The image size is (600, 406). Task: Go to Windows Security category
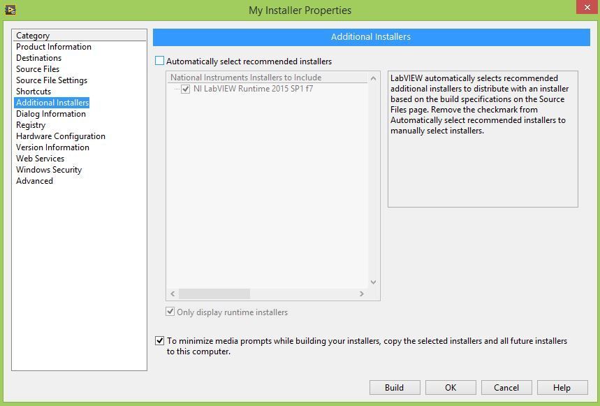49,170
